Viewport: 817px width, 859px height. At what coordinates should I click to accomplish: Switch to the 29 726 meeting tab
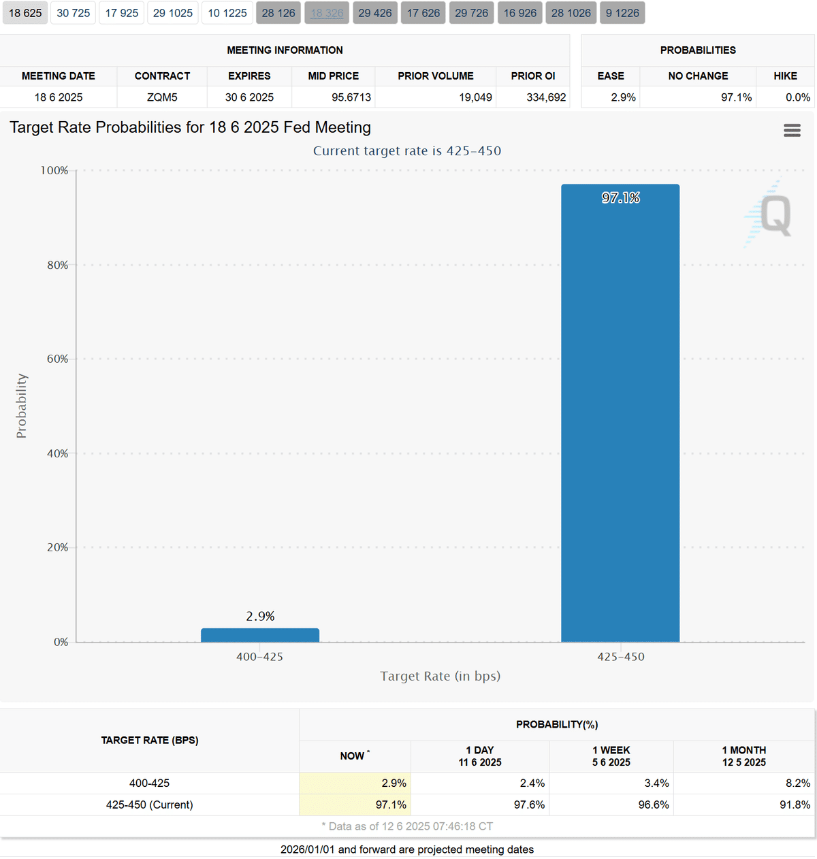472,13
